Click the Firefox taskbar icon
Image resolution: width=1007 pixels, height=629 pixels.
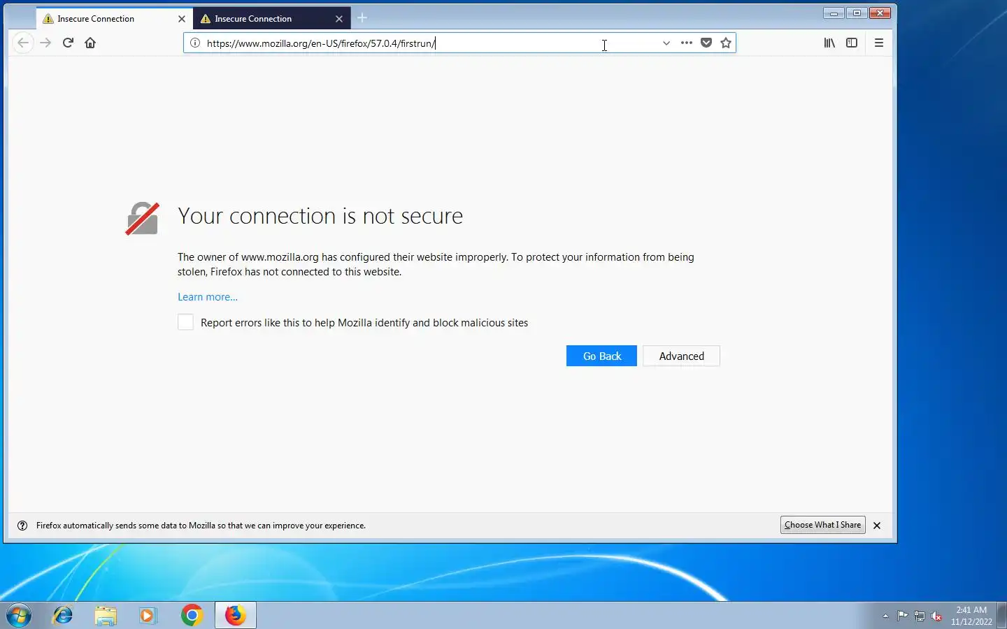(x=235, y=616)
